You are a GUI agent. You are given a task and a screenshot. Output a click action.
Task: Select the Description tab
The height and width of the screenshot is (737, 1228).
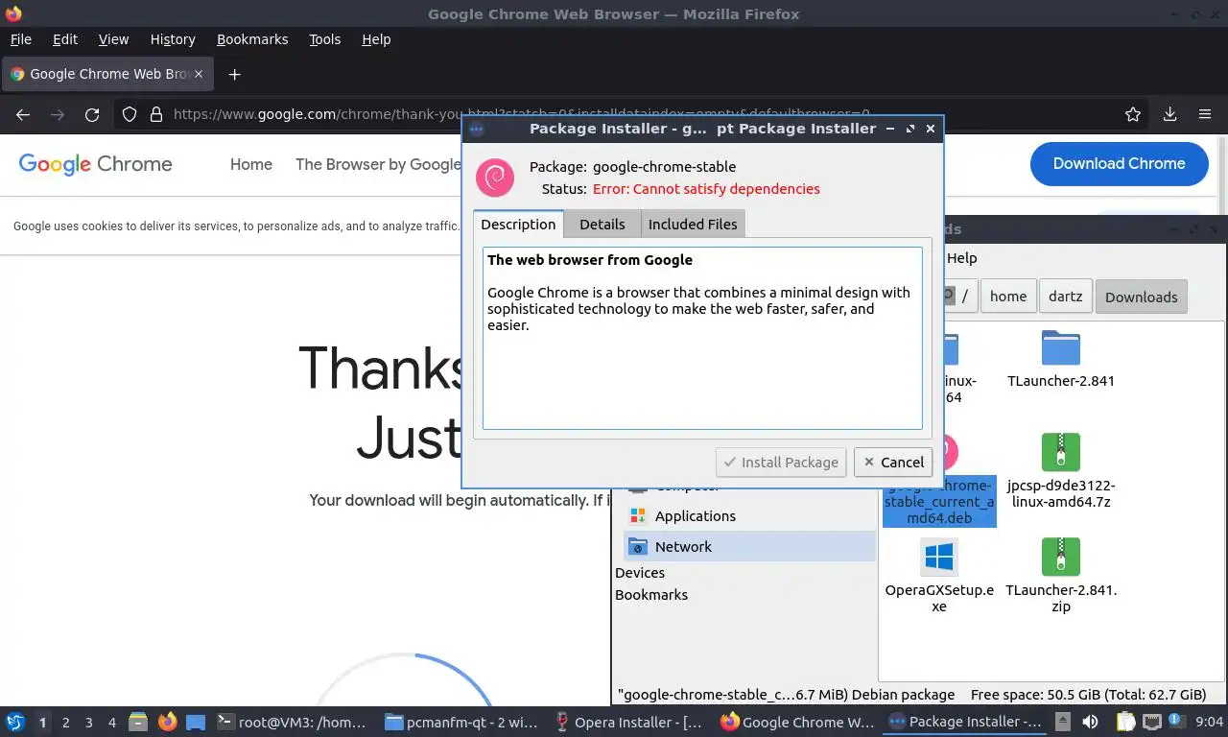click(x=518, y=224)
